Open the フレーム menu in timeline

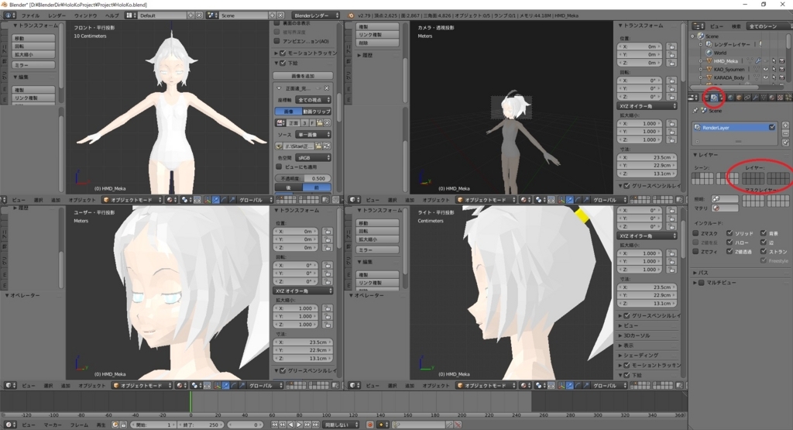[79, 425]
